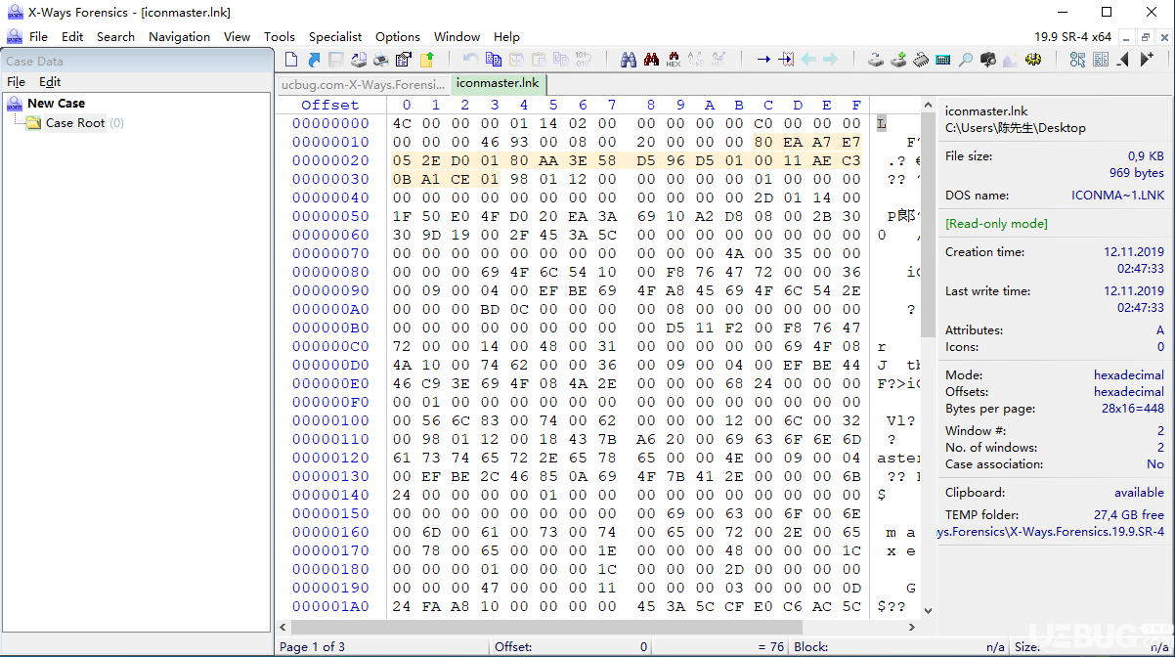Click offset row 000001A0
Image resolution: width=1175 pixels, height=657 pixels.
coord(330,606)
